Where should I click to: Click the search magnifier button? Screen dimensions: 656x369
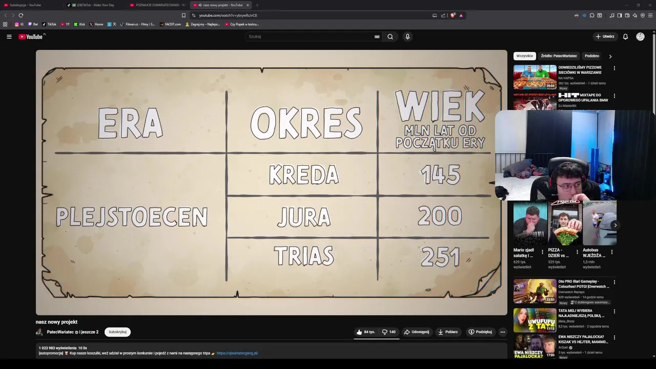390,36
